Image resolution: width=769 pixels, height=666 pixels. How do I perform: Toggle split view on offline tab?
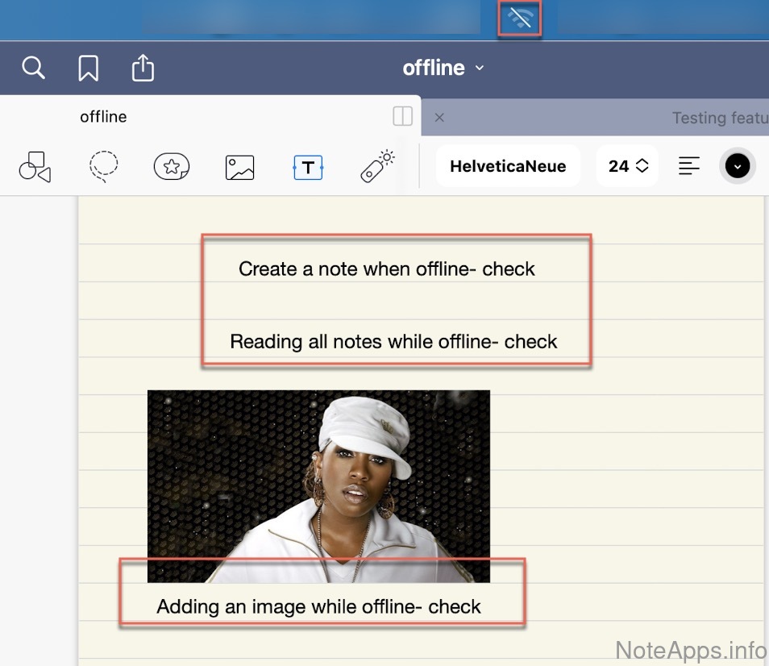point(402,117)
